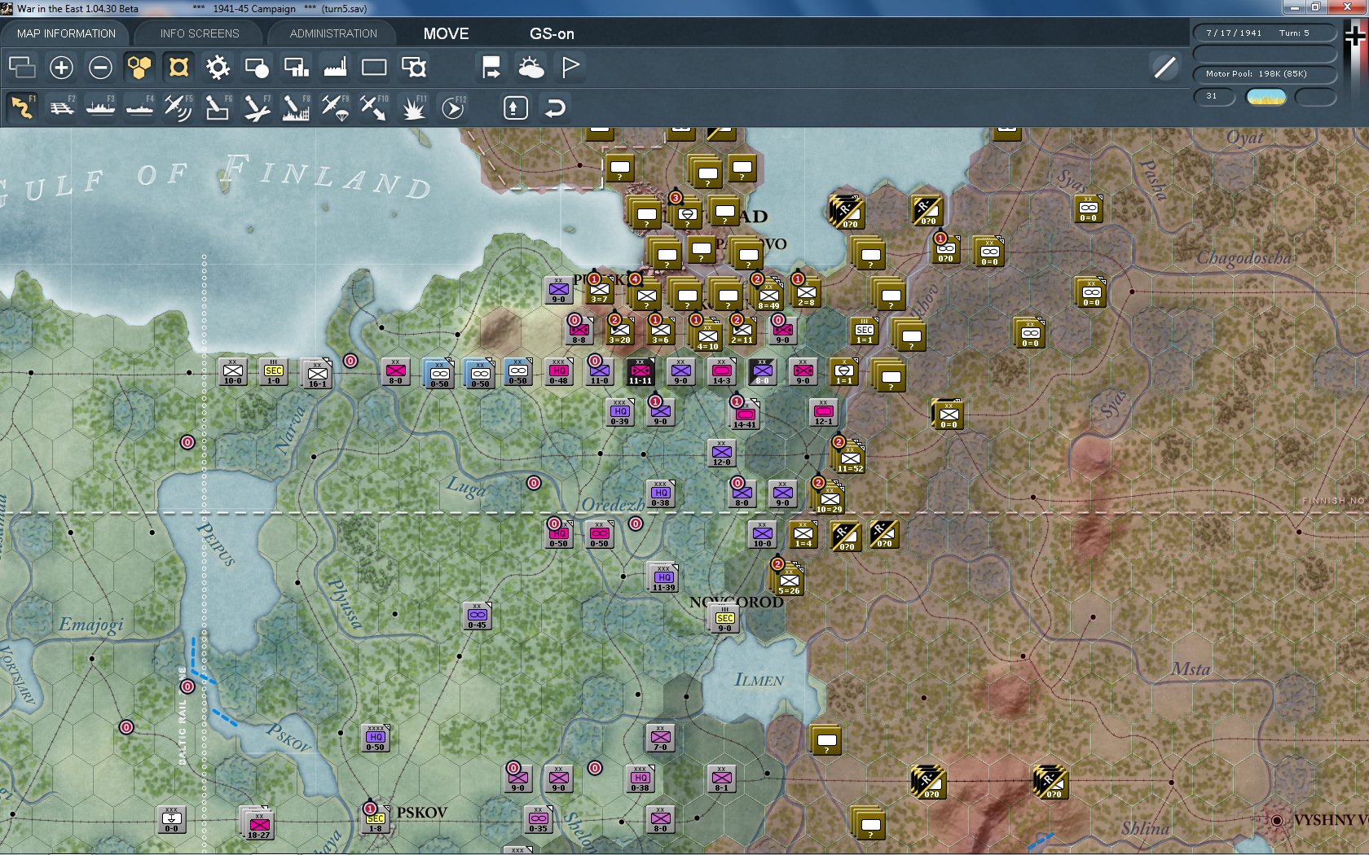Click the Motor Pool 198K (85K) field

(1265, 74)
